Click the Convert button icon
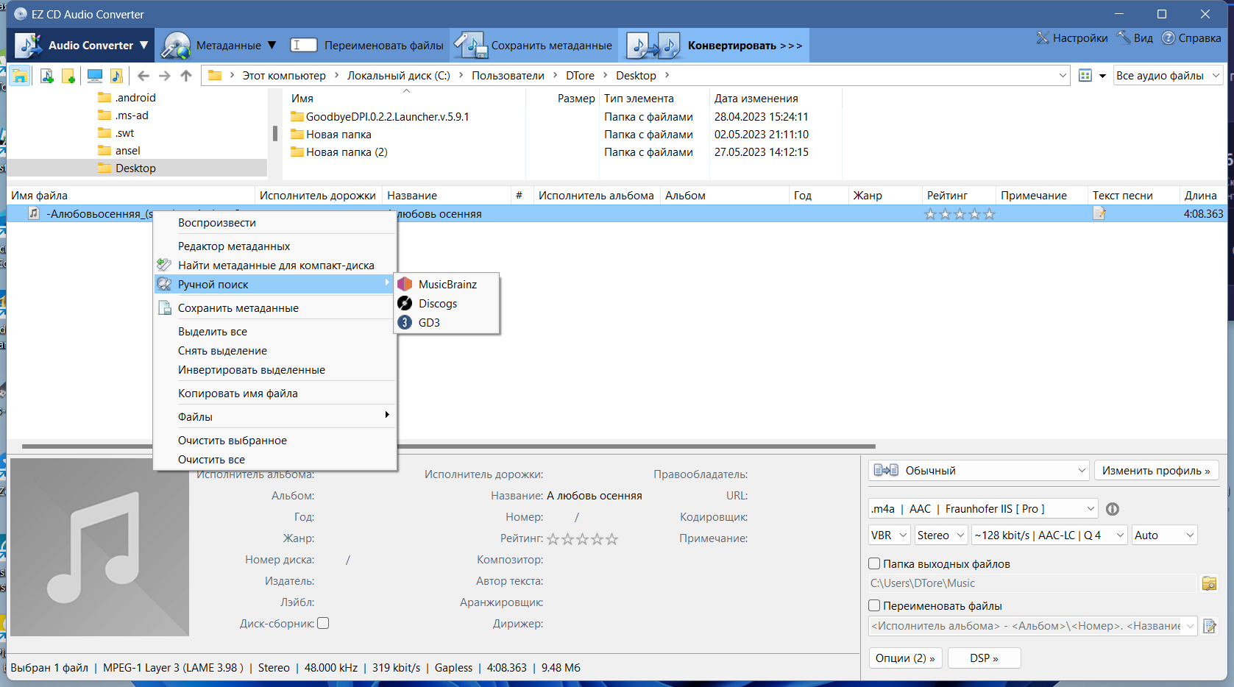The image size is (1234, 687). click(x=653, y=46)
